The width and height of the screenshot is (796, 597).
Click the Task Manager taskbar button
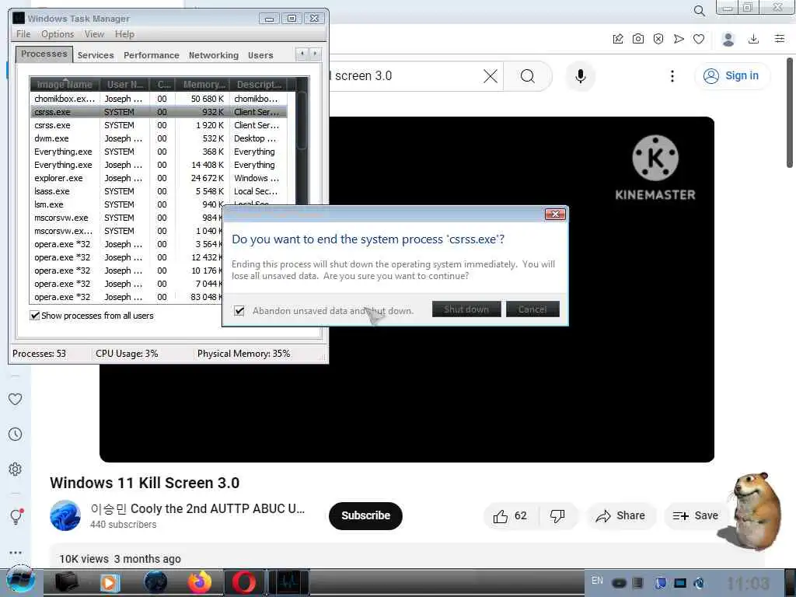(x=288, y=582)
